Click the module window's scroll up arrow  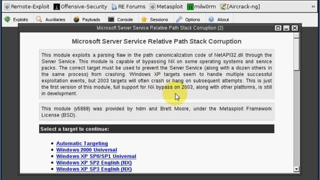pyautogui.click(x=296, y=35)
